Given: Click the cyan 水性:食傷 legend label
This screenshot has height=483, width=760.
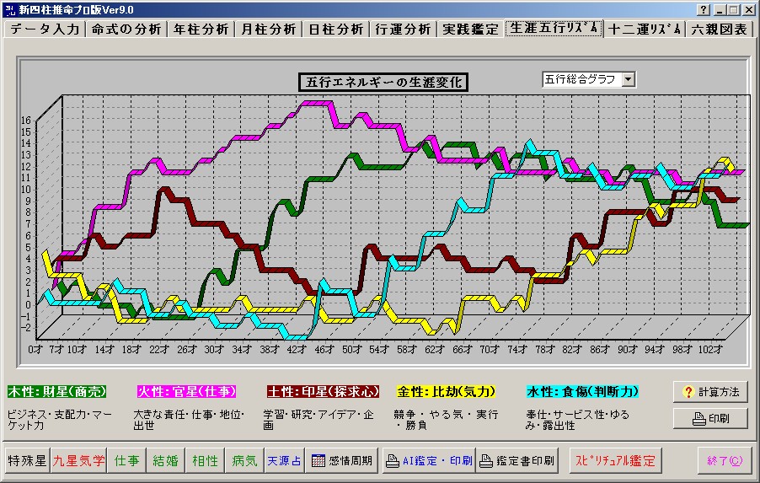Looking at the screenshot, I should coord(582,391).
